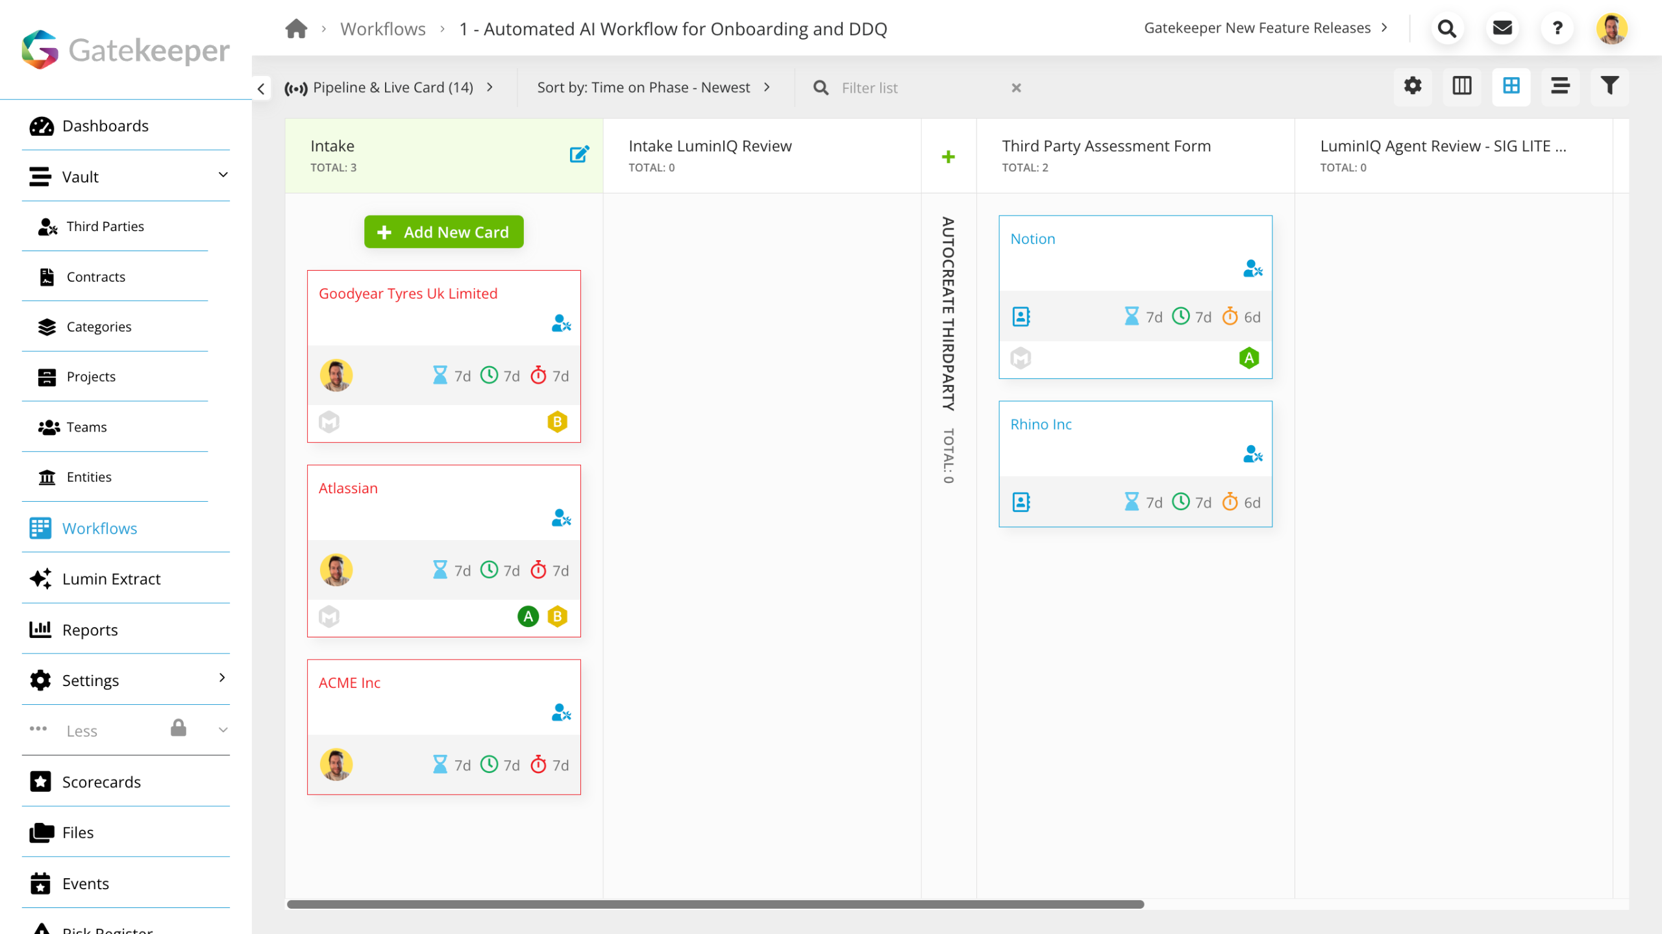Click the green plus AutoCreate ThirdParty icon

[948, 157]
